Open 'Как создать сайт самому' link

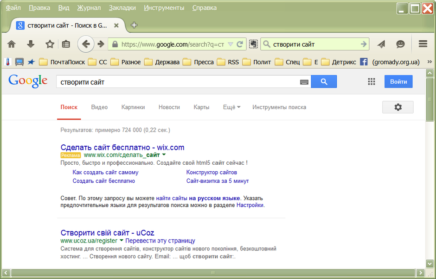(105, 172)
